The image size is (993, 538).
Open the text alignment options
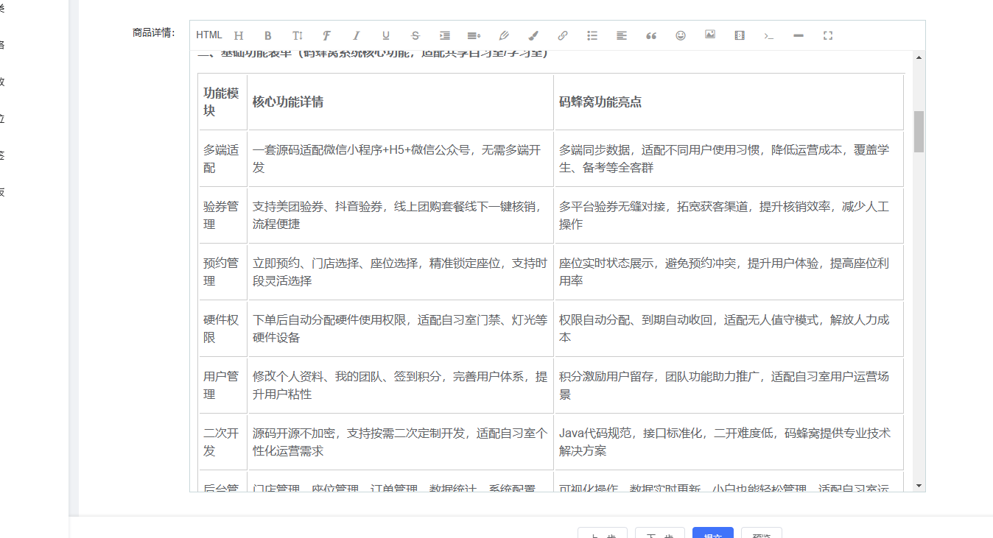[x=621, y=35]
